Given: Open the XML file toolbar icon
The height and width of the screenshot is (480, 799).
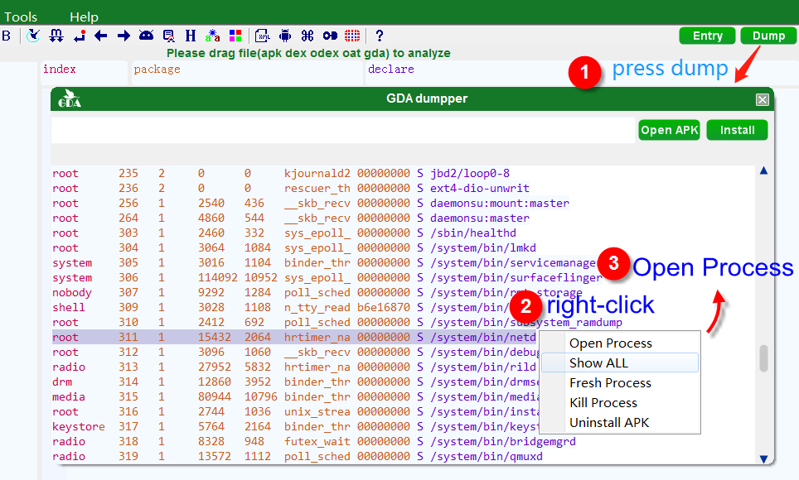Looking at the screenshot, I should point(263,36).
